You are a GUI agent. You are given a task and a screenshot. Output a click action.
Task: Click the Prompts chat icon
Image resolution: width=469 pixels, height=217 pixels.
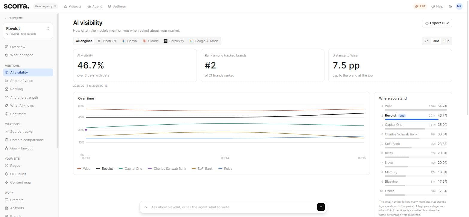[x=7, y=200]
